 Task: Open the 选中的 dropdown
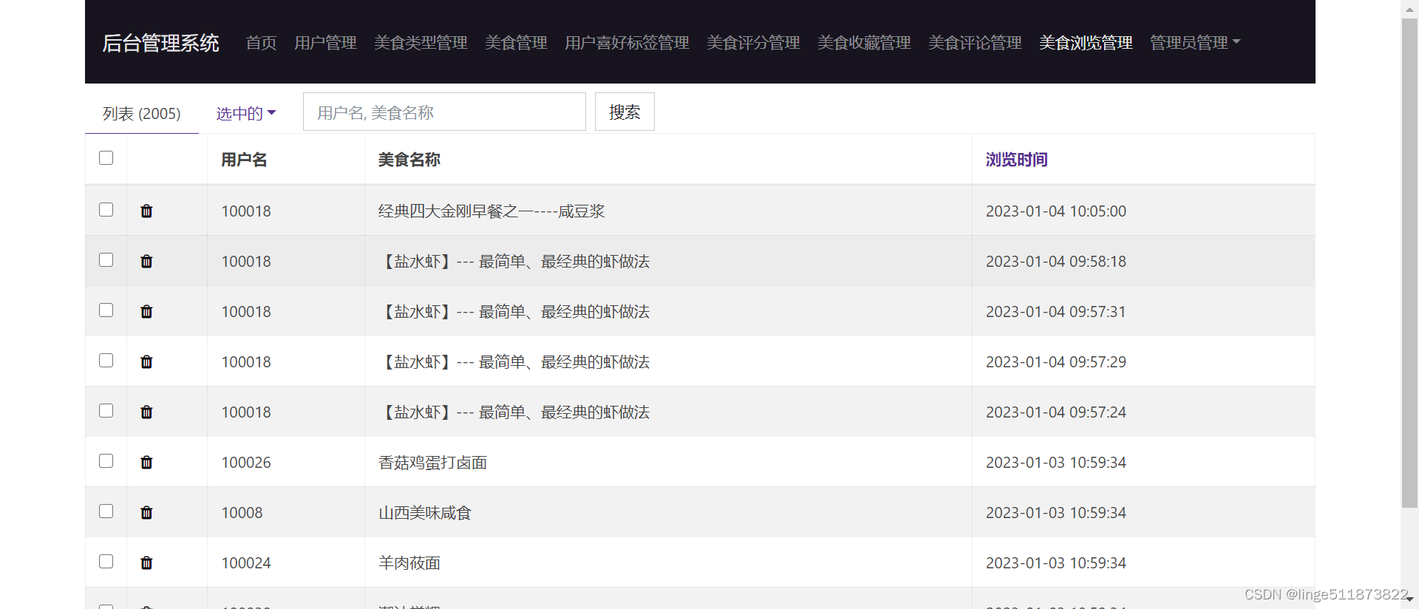246,114
